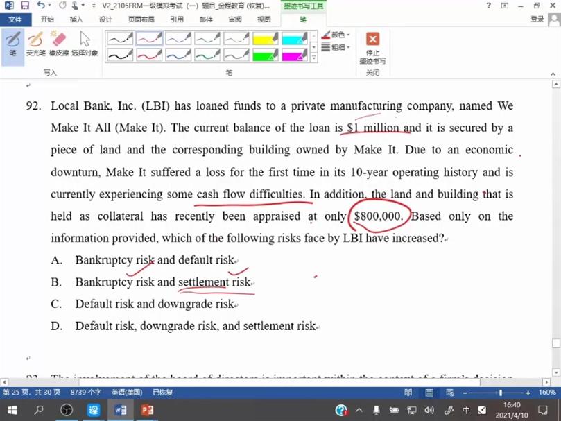This screenshot has height=421, width=561.
Task: Save the document with the floppy icon
Action: [25, 6]
